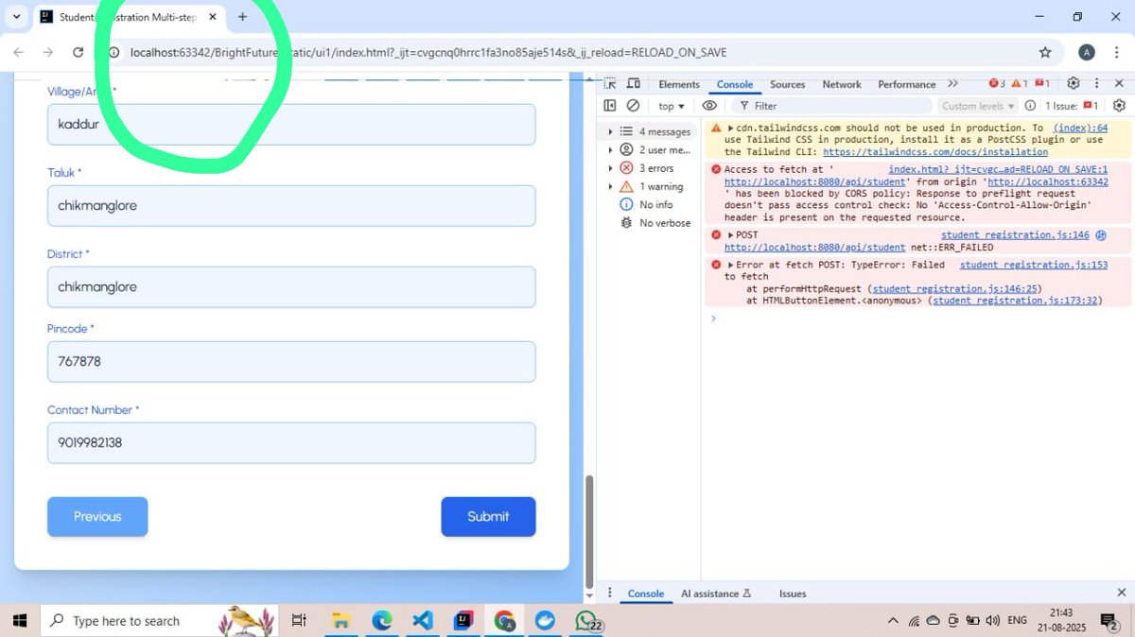Create a live expression with eye icon
The height and width of the screenshot is (637, 1135).
[x=709, y=106]
